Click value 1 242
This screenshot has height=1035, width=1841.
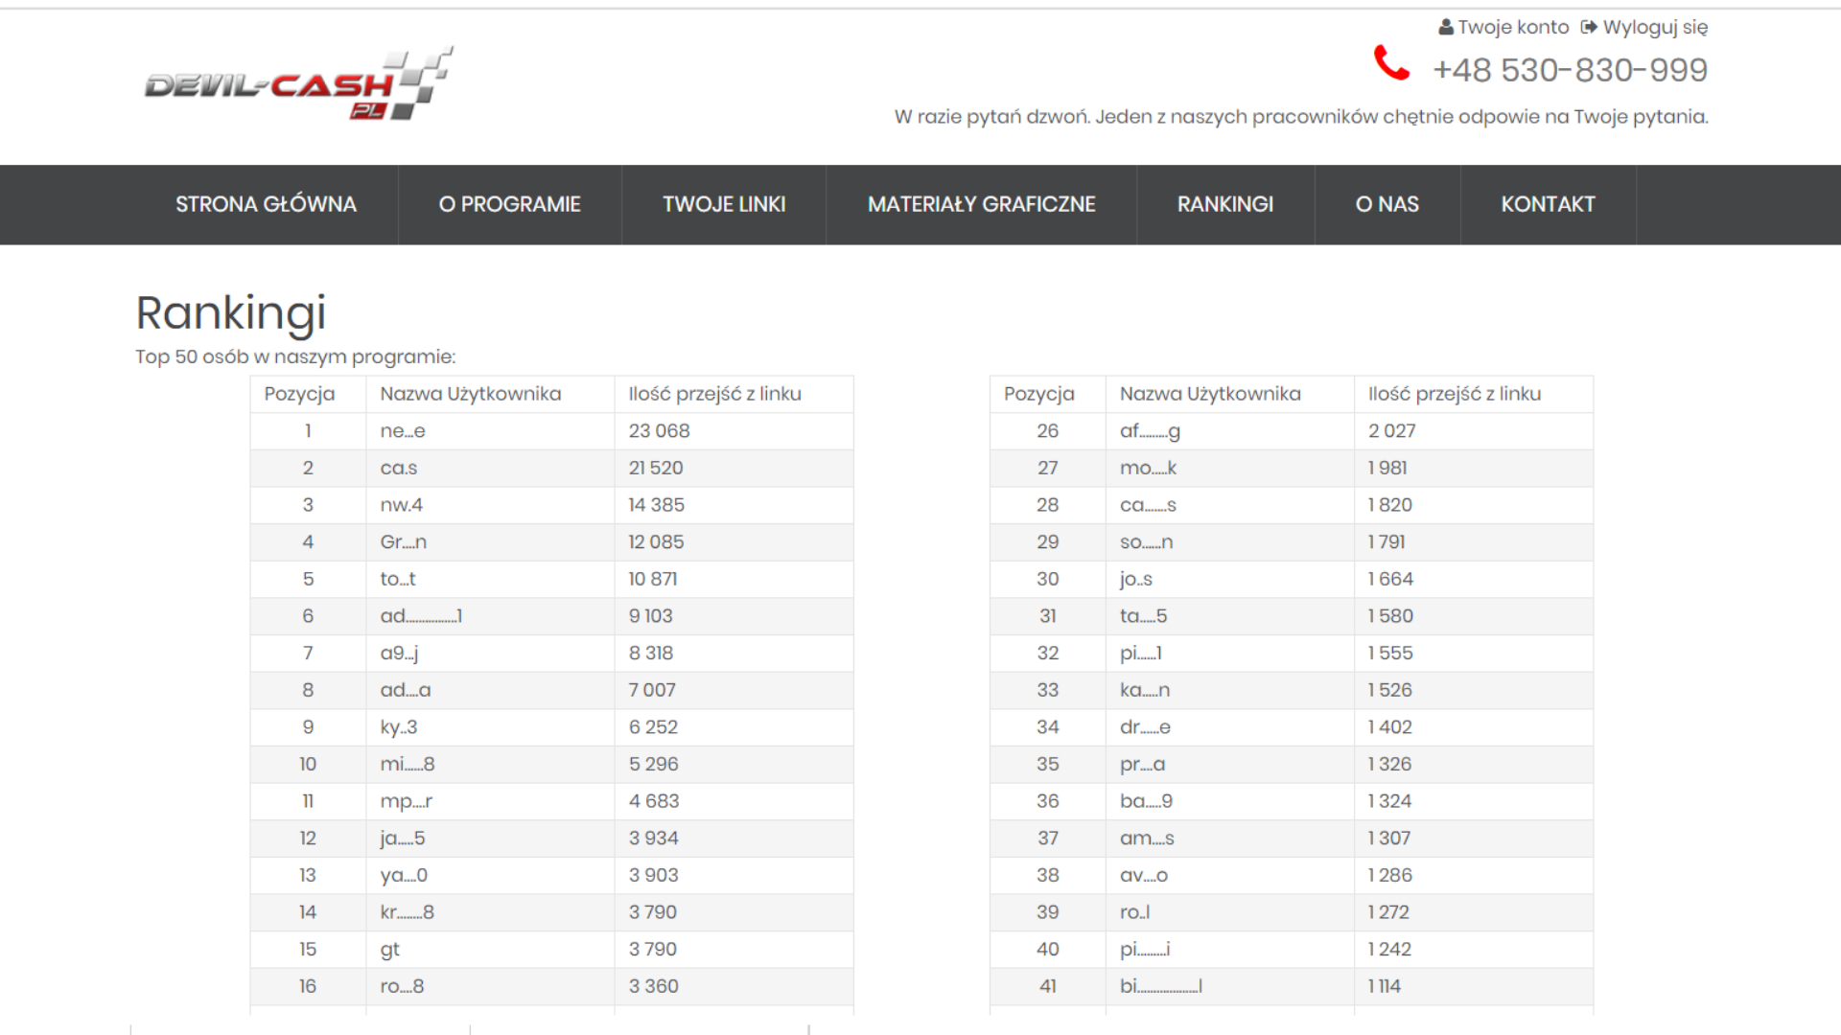click(1390, 950)
